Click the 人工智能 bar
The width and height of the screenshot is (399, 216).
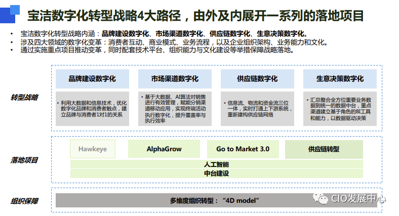click(x=217, y=164)
